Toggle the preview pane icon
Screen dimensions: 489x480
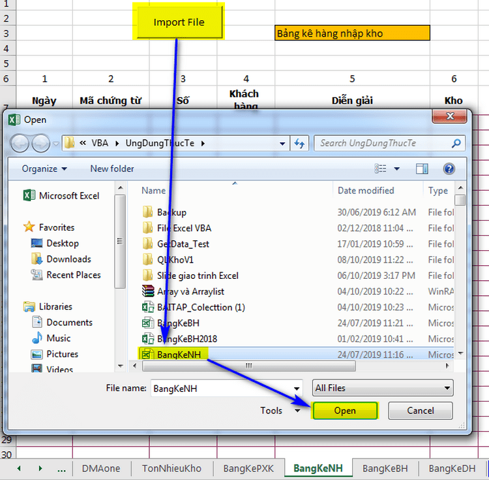tap(422, 168)
